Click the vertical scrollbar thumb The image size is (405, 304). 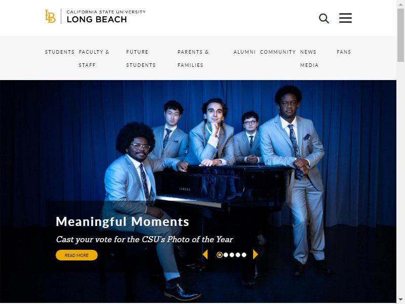[400, 35]
